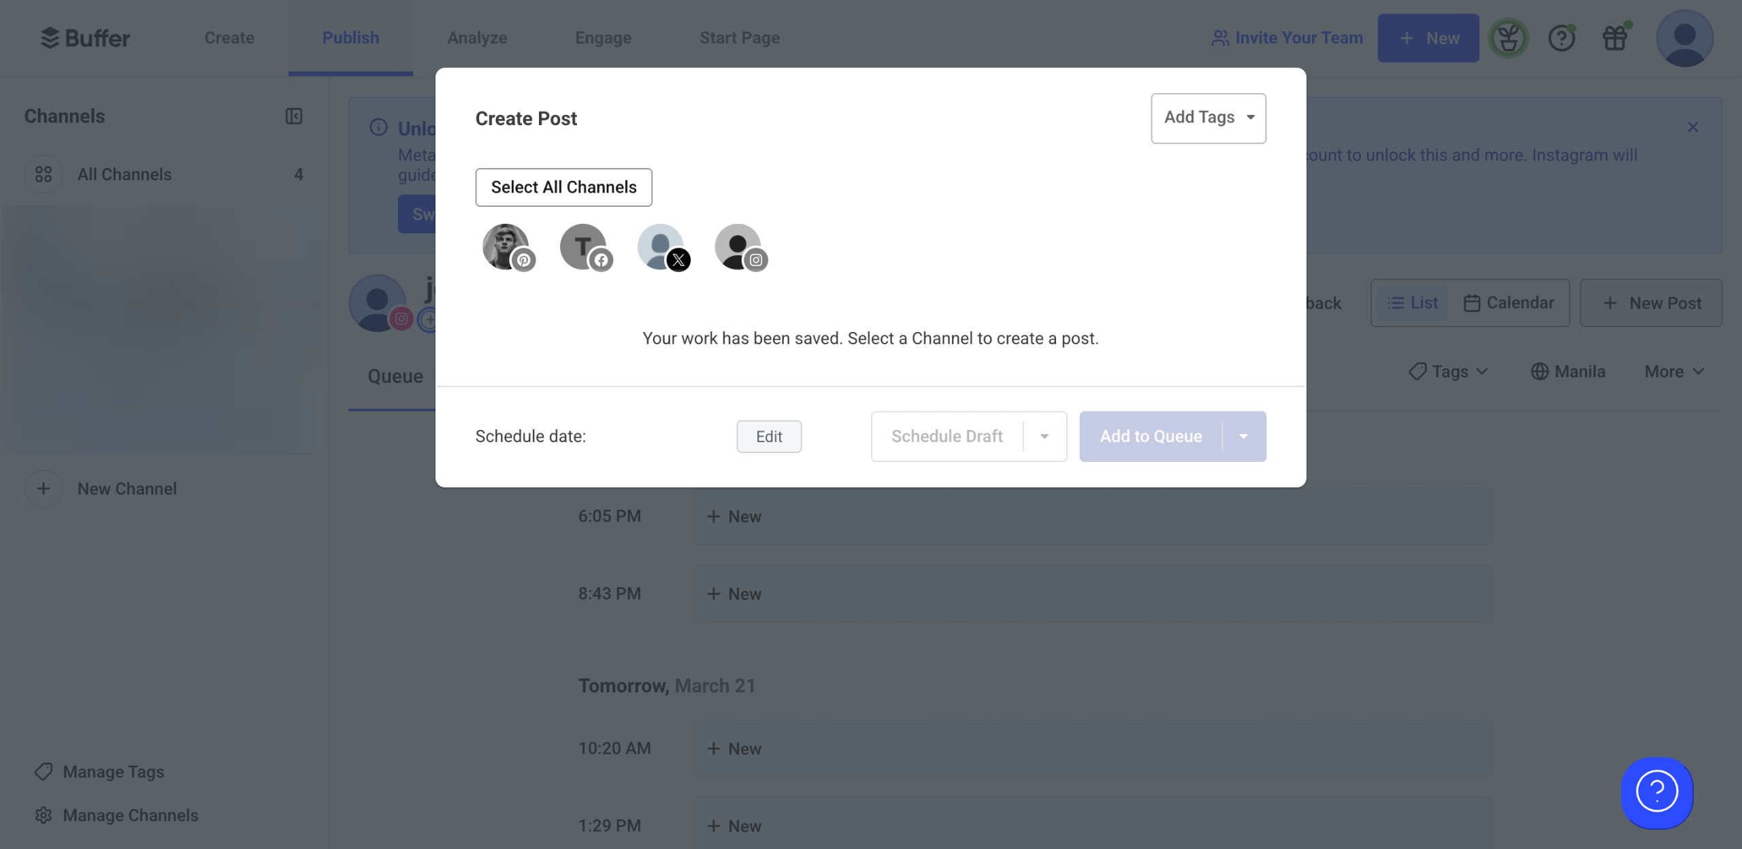Click the Select All Channels button
Screen dimensions: 1742x849
[563, 187]
